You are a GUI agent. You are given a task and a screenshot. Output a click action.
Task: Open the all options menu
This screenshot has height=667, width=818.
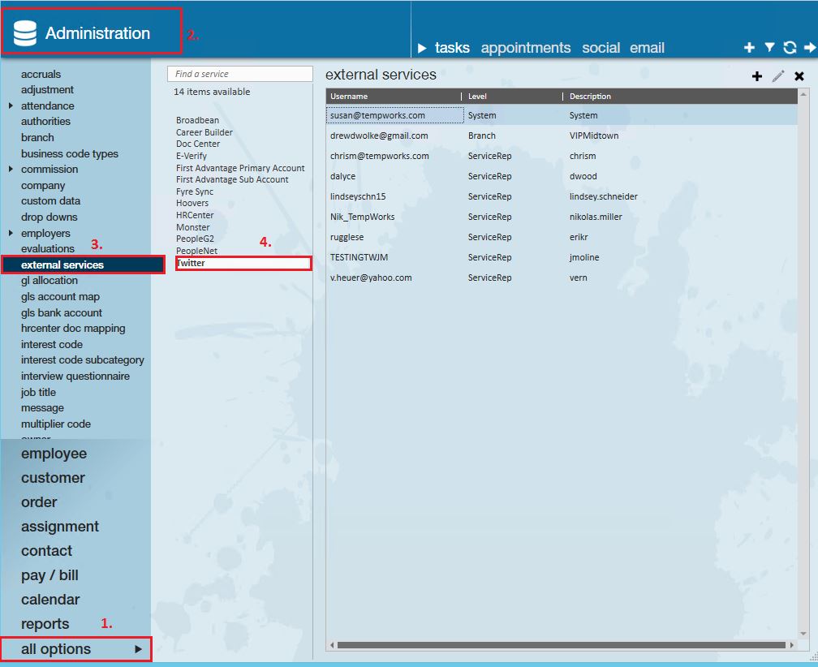click(75, 649)
